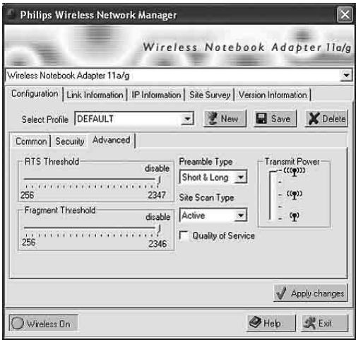The image size is (356, 340).
Task: Click the RTS Threshold '2347' maximum label
Action: coord(157,195)
